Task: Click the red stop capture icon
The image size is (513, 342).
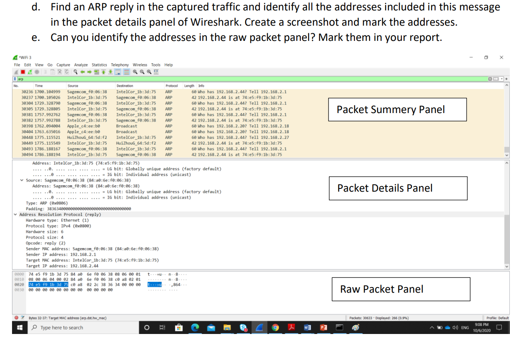Action: [22, 72]
